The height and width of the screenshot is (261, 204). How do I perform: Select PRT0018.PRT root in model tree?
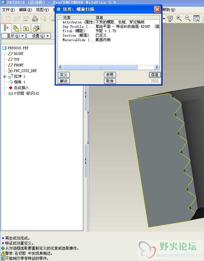click(x=18, y=48)
